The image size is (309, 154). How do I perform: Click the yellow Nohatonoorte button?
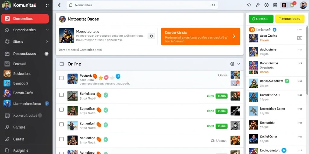point(290,19)
